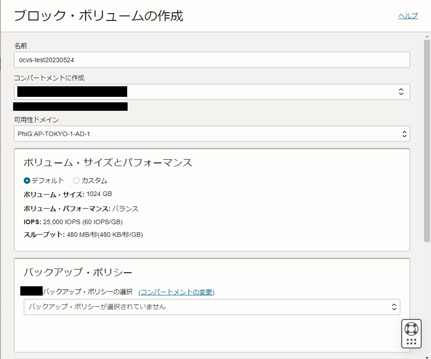
Task: Click the backup policy chevron icon
Action: tap(395, 307)
